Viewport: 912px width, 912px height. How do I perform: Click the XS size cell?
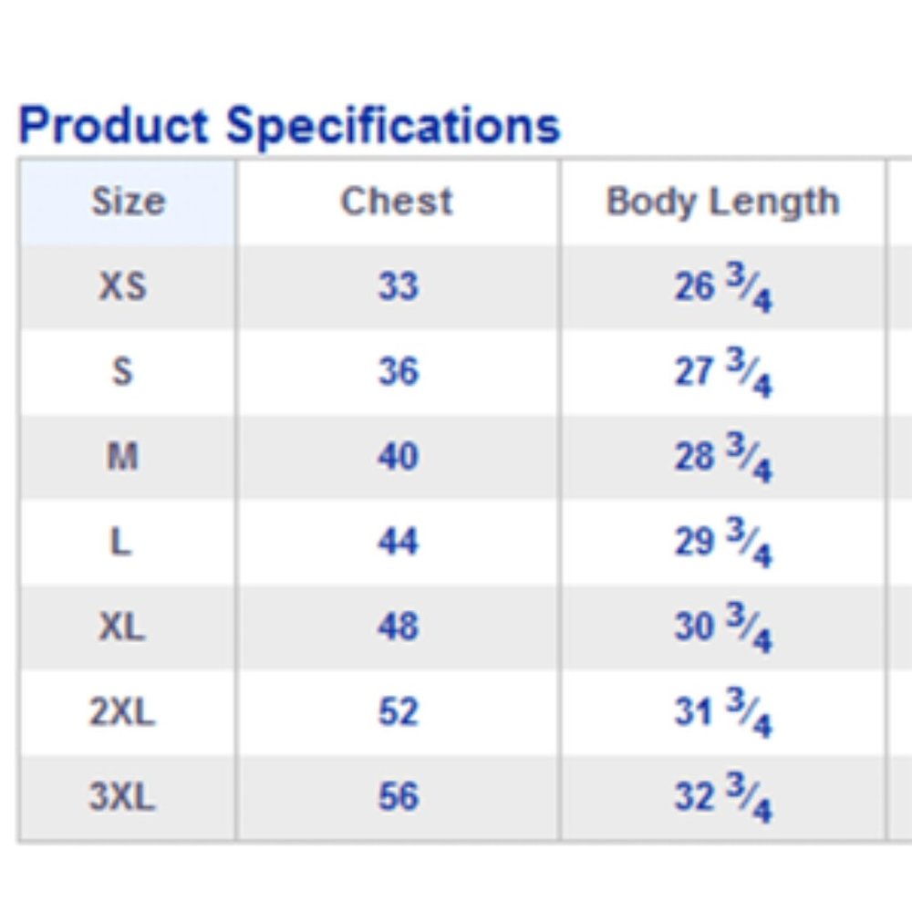pyautogui.click(x=122, y=286)
